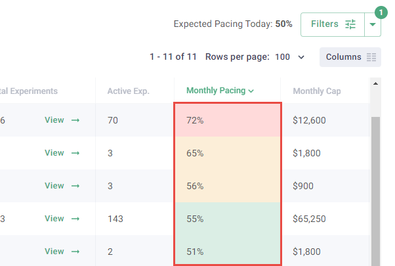This screenshot has height=266, width=395.
Task: Open the Filters button
Action: click(x=332, y=24)
